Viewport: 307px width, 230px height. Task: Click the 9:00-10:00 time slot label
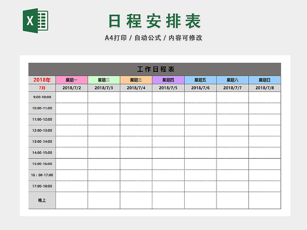pyautogui.click(x=42, y=97)
